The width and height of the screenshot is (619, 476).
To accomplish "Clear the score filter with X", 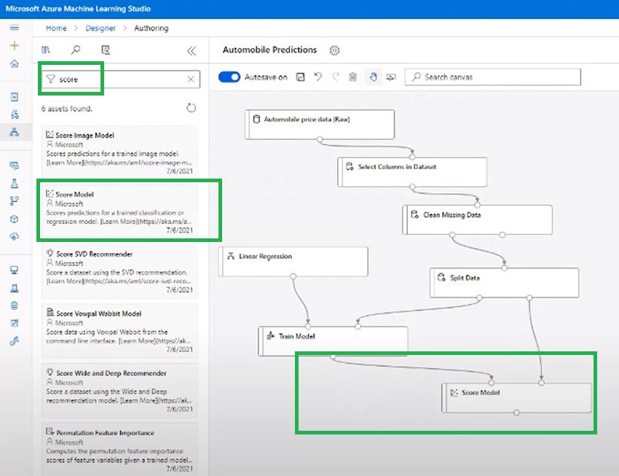I will [x=191, y=79].
